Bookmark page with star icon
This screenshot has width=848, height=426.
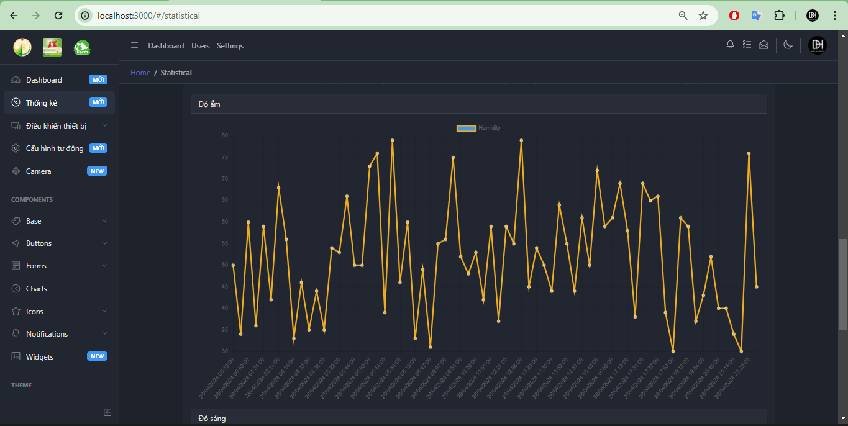703,16
